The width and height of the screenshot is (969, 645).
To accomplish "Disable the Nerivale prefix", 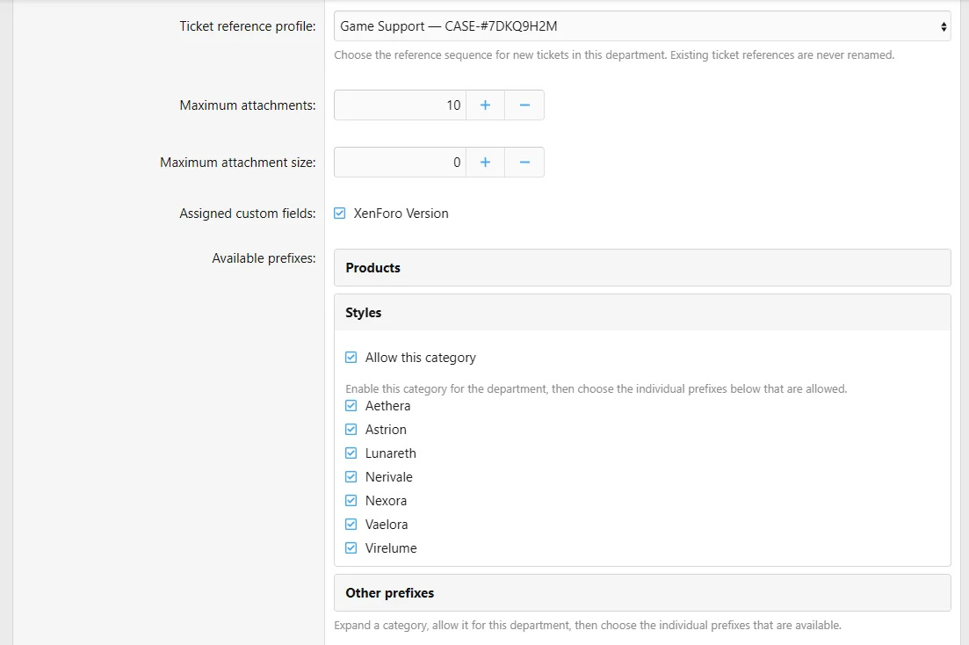I will click(x=351, y=477).
